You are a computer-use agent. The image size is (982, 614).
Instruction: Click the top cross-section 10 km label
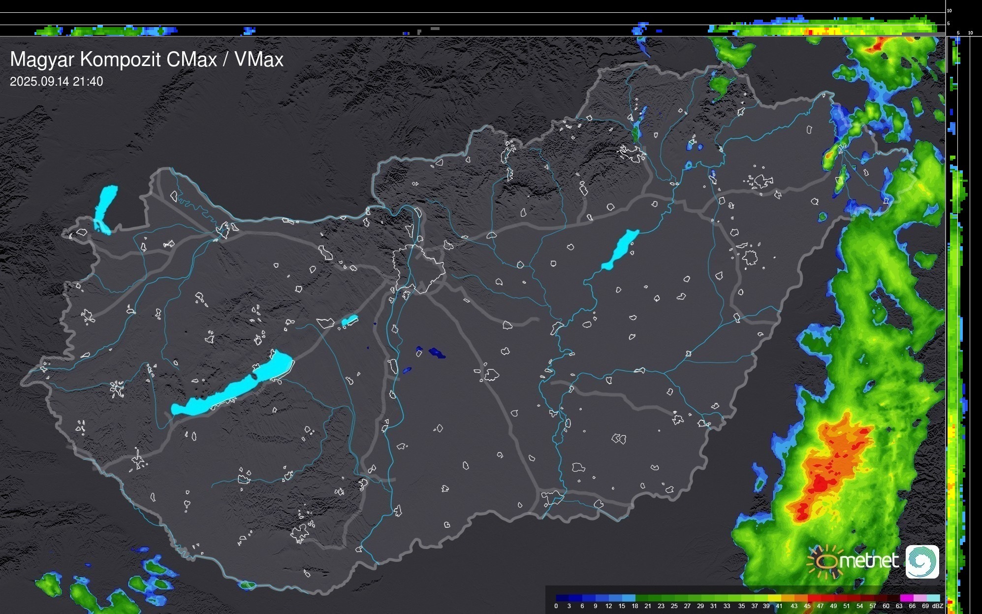pyautogui.click(x=950, y=10)
